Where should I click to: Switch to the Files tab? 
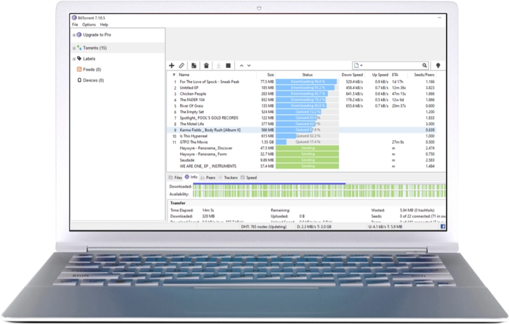point(176,177)
